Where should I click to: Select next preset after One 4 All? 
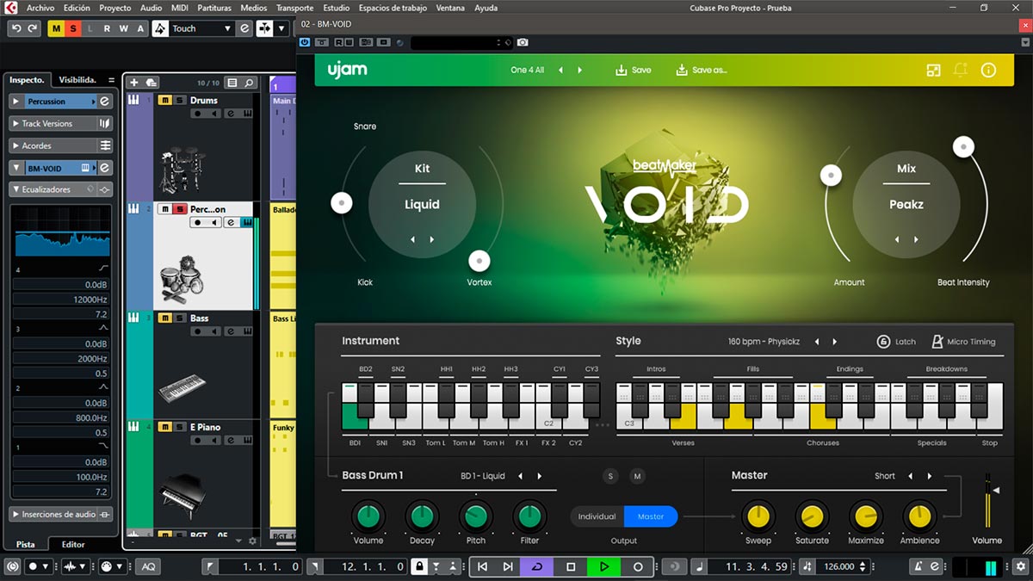(579, 71)
